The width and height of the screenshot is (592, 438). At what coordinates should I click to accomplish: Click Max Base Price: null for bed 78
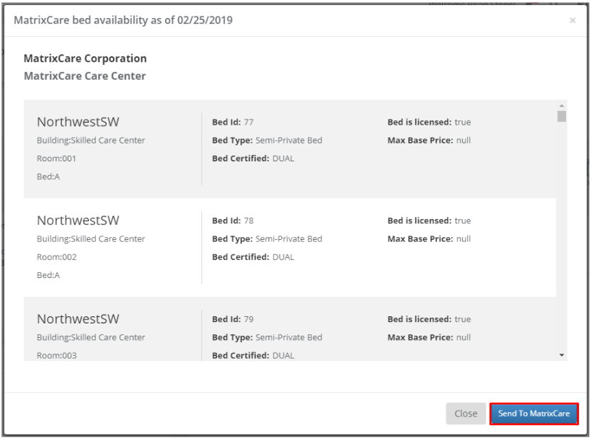(429, 238)
